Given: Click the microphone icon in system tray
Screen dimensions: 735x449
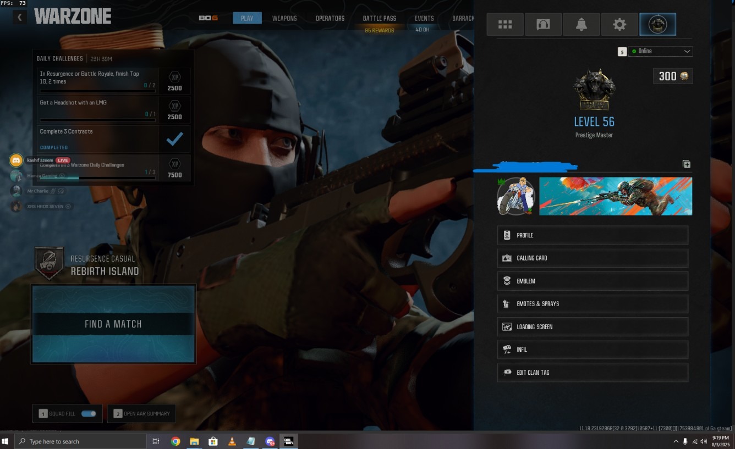Looking at the screenshot, I should [x=685, y=441].
